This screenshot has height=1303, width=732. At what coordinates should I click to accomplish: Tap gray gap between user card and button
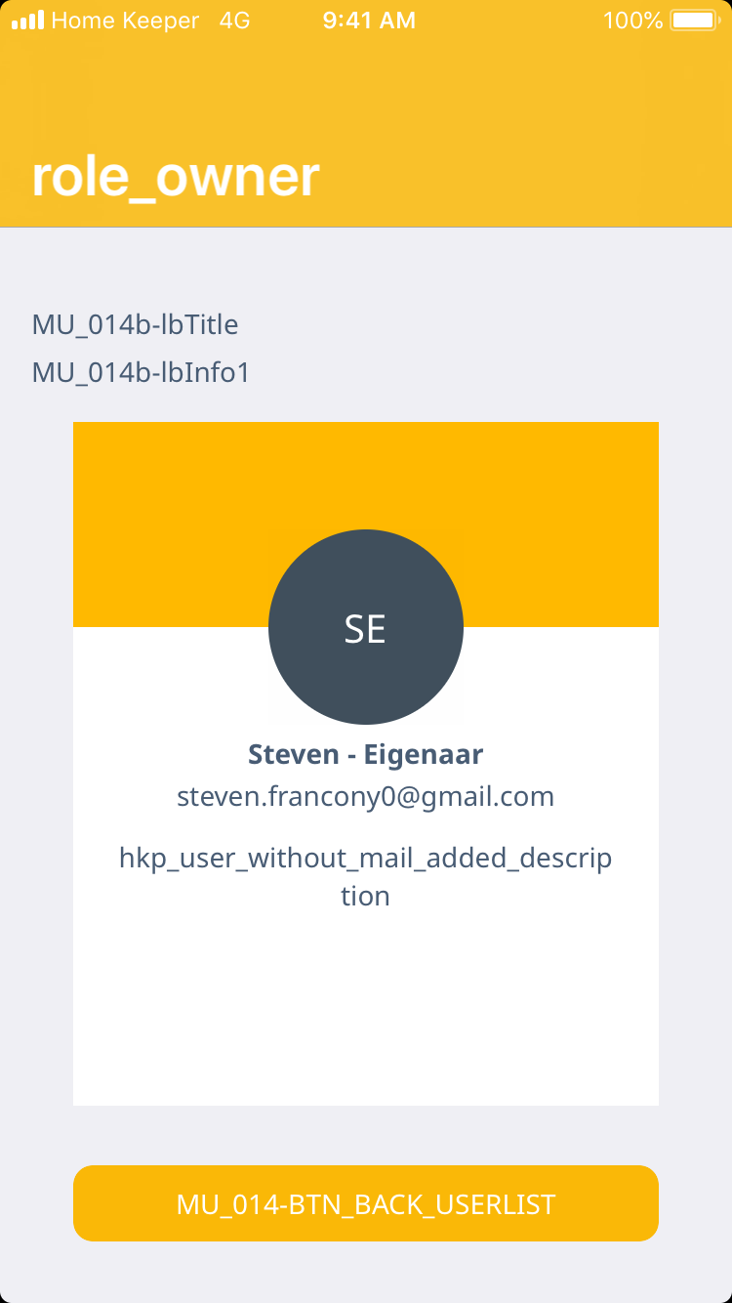click(366, 1135)
